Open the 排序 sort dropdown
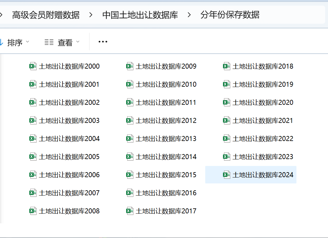Screen dimensions: 328x238 (16, 42)
